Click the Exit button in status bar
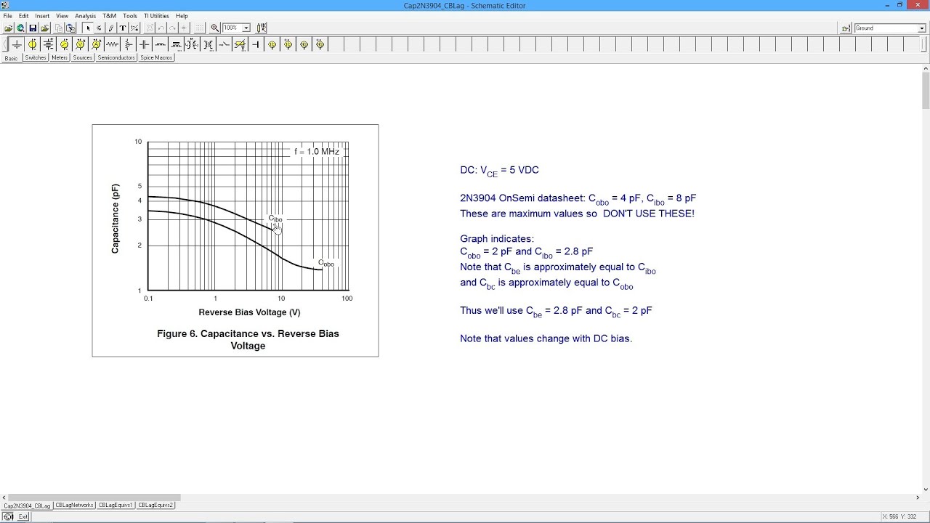The height and width of the screenshot is (523, 930). point(23,516)
